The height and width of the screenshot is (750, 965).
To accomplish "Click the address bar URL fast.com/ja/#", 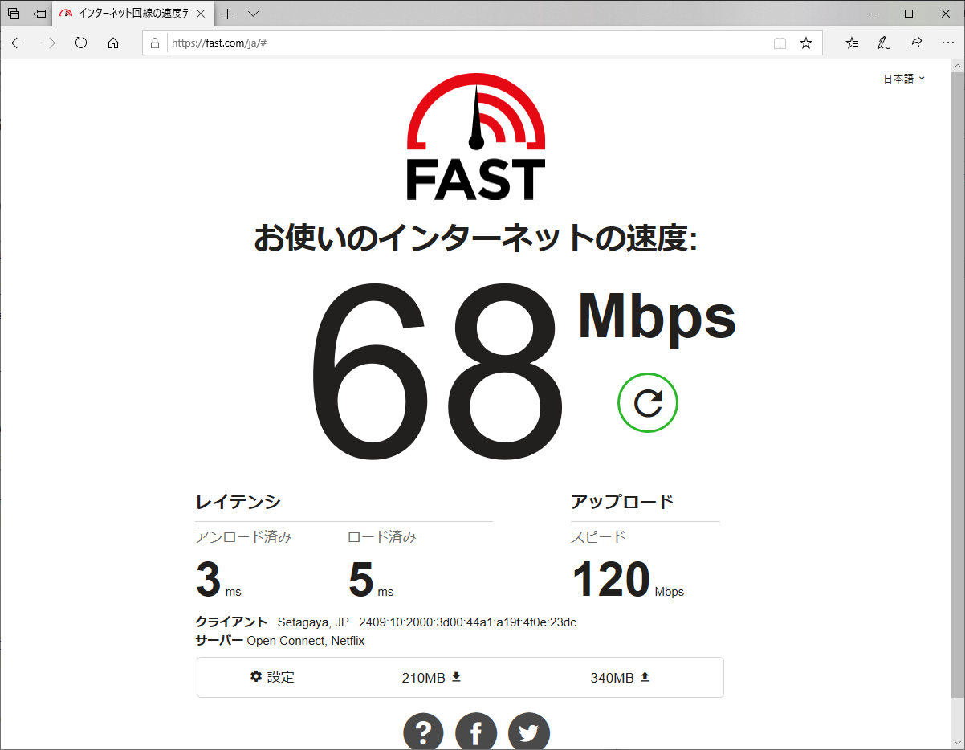I will (x=219, y=43).
